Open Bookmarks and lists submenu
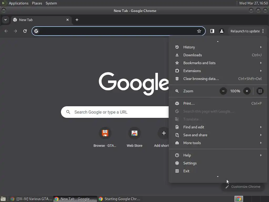269x202 pixels. point(218,63)
